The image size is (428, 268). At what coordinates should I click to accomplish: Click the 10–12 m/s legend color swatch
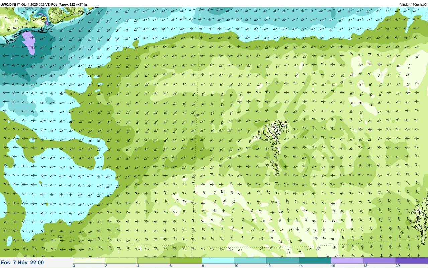click(x=250, y=260)
